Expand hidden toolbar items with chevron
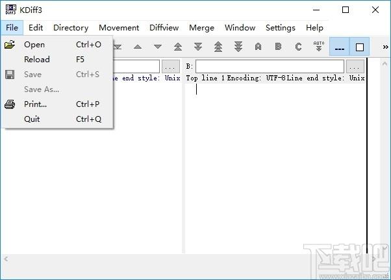Image resolution: width=391 pixels, height=280 pixels. click(x=386, y=47)
